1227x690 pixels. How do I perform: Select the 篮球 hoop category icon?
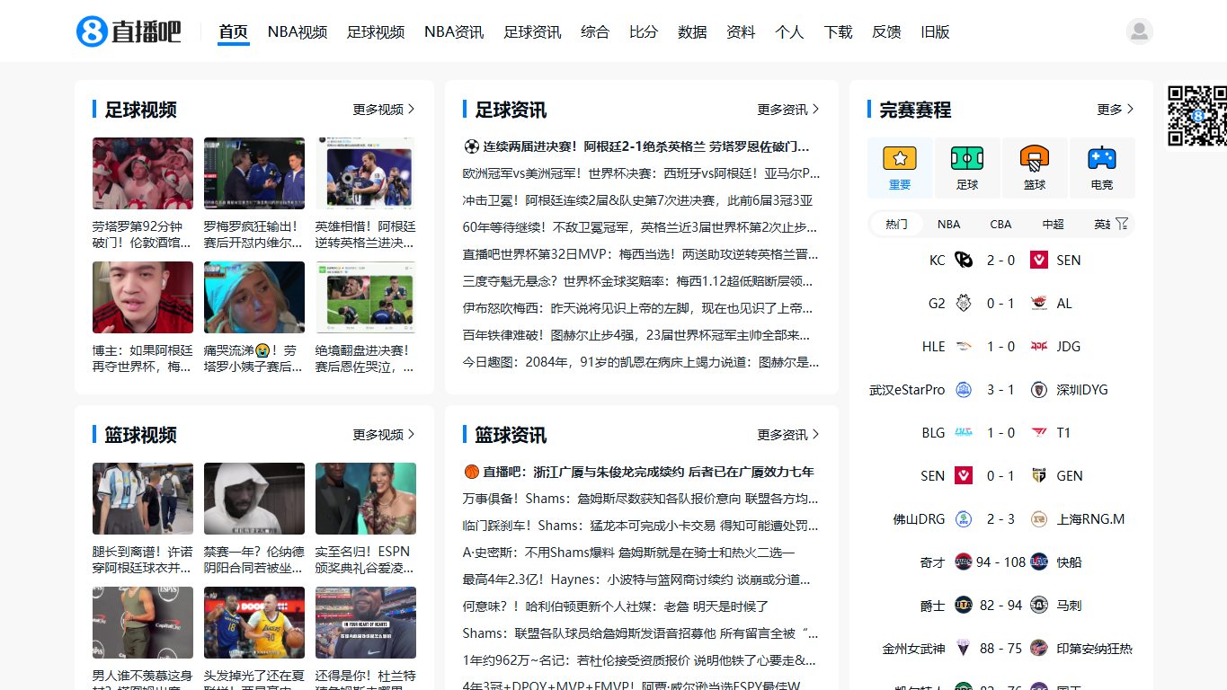(1035, 158)
